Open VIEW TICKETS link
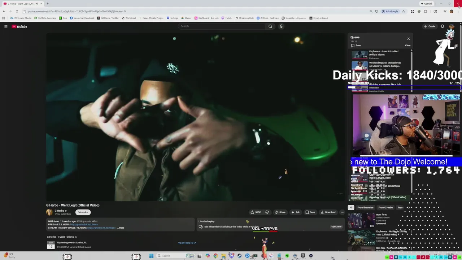462x260 pixels. click(187, 243)
